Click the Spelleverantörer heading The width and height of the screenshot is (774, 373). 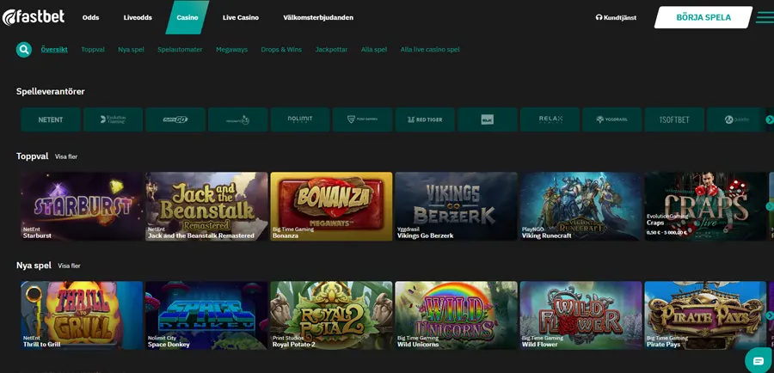click(51, 91)
